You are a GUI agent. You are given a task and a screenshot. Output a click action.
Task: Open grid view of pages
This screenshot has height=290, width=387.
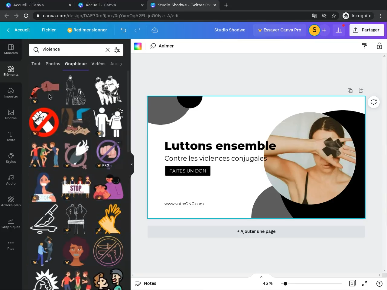click(352, 283)
